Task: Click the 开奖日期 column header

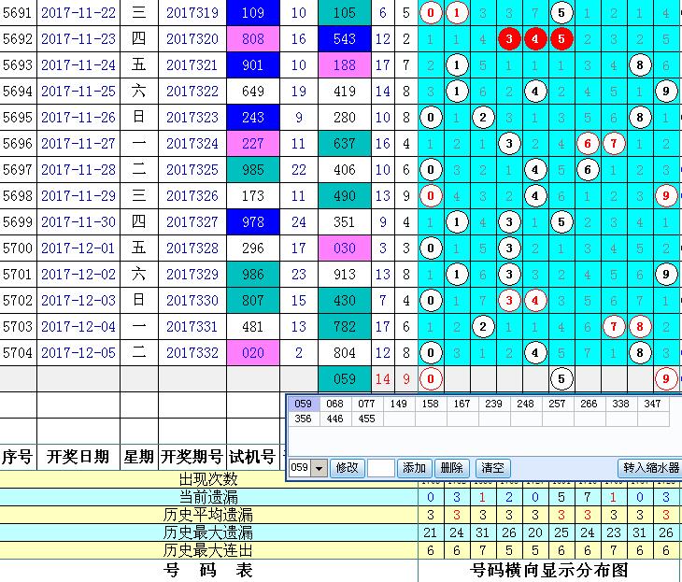Action: point(78,457)
